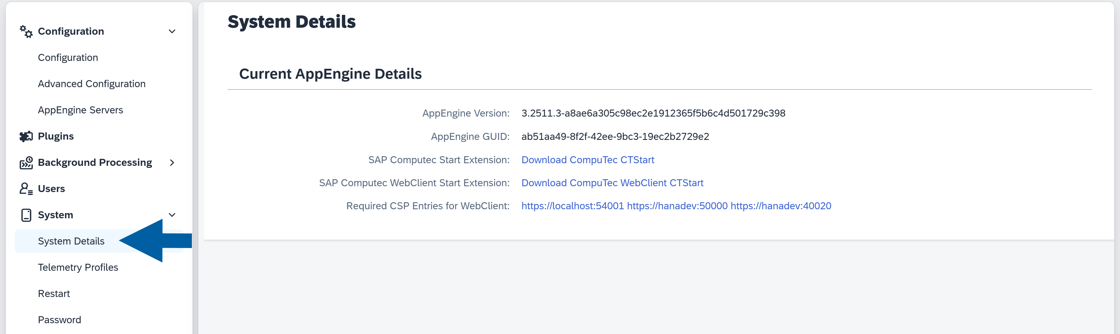Image resolution: width=1120 pixels, height=334 pixels.
Task: Click the Configuration gear icon
Action: pyautogui.click(x=25, y=31)
